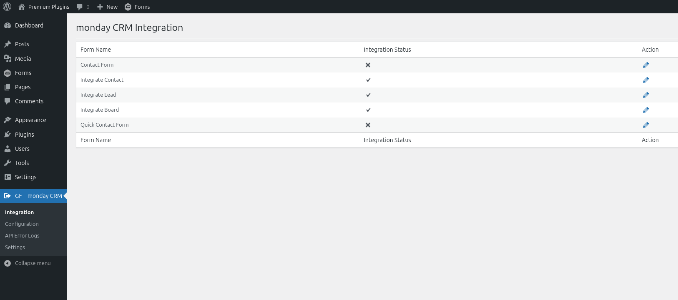The height and width of the screenshot is (300, 678).
Task: Click the Plugins plug icon in sidebar
Action: 8,134
